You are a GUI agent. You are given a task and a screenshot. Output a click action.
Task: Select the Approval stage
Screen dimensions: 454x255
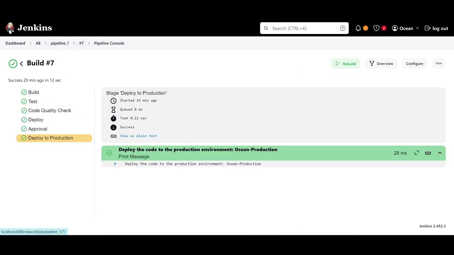(54, 129)
